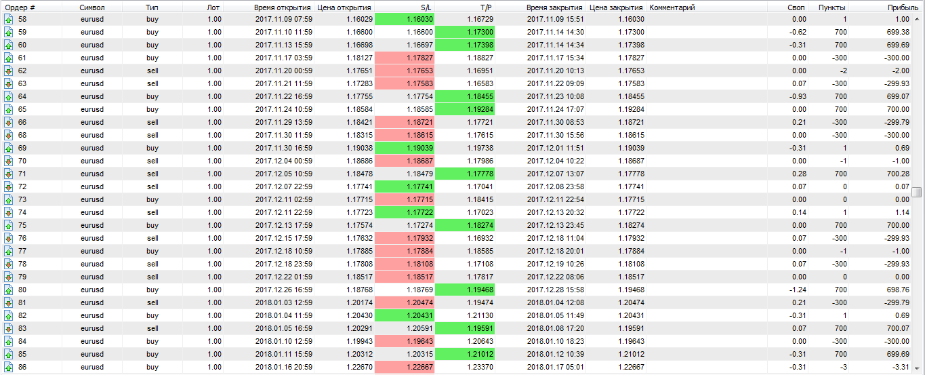Image resolution: width=925 pixels, height=375 pixels.
Task: Click the buy icon for order 75
Action: pyautogui.click(x=8, y=225)
